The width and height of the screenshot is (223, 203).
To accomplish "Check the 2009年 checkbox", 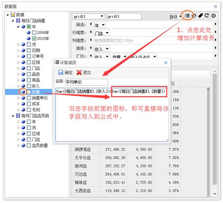I will (34, 32).
